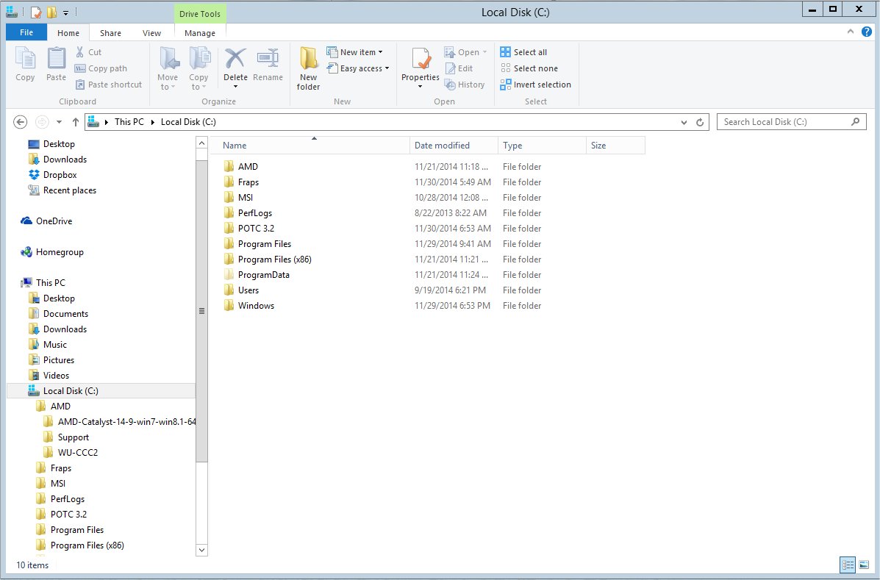Click New folder icon in quick access toolbar
Viewport: 880px width, 580px height.
pos(51,12)
